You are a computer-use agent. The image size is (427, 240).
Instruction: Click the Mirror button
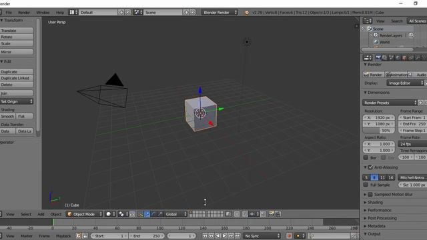(x=17, y=52)
